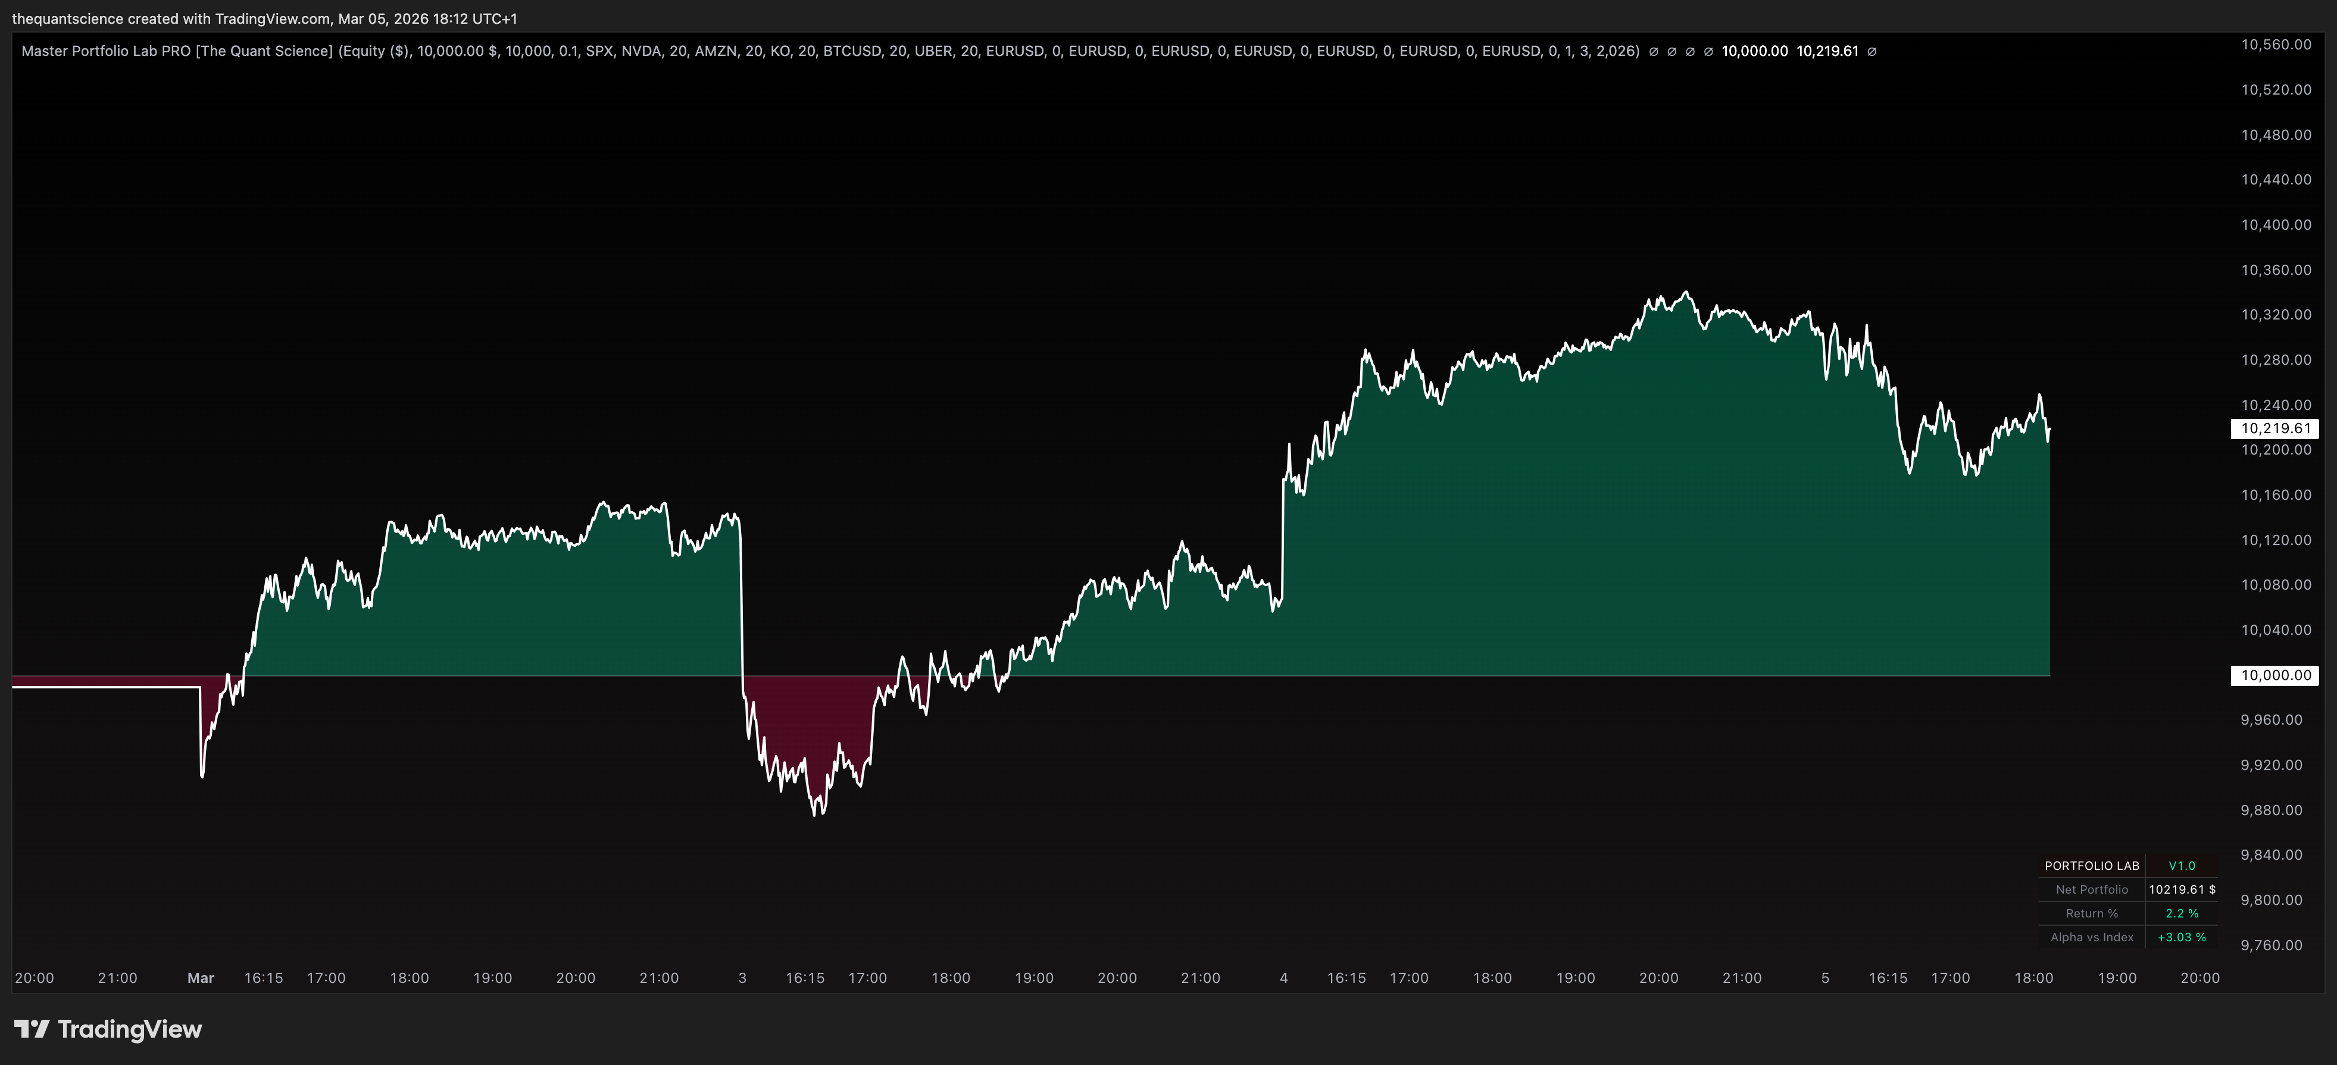Click the TradingView logo at the bottom
The image size is (2337, 1065).
coord(108,1029)
